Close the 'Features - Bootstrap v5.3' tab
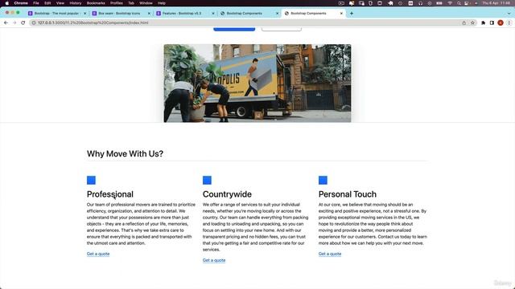515x289 pixels. [213, 14]
